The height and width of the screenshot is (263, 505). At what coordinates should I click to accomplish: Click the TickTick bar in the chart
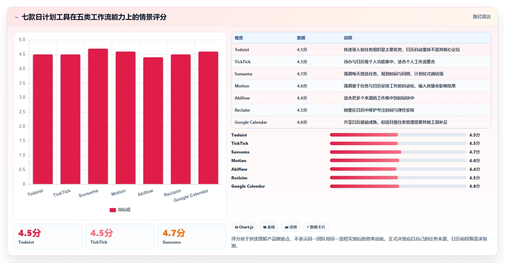(70, 119)
